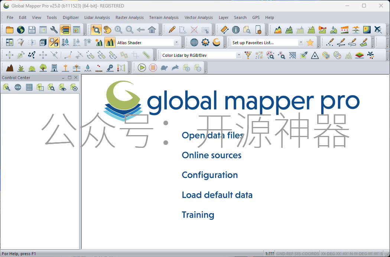
Task: Click the create point feature pencil icon
Action: 330,43
